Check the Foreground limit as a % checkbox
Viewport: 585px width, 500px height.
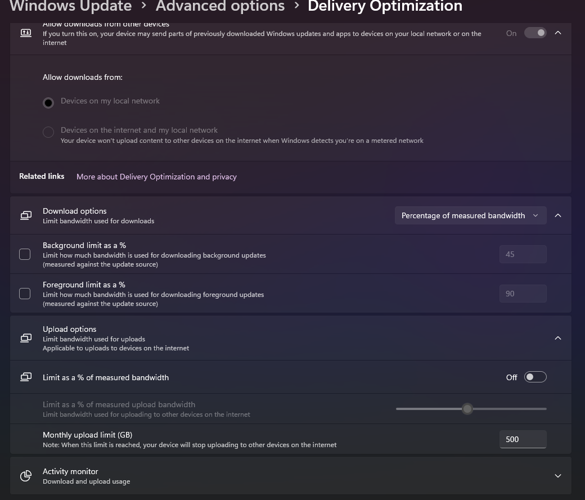point(25,294)
